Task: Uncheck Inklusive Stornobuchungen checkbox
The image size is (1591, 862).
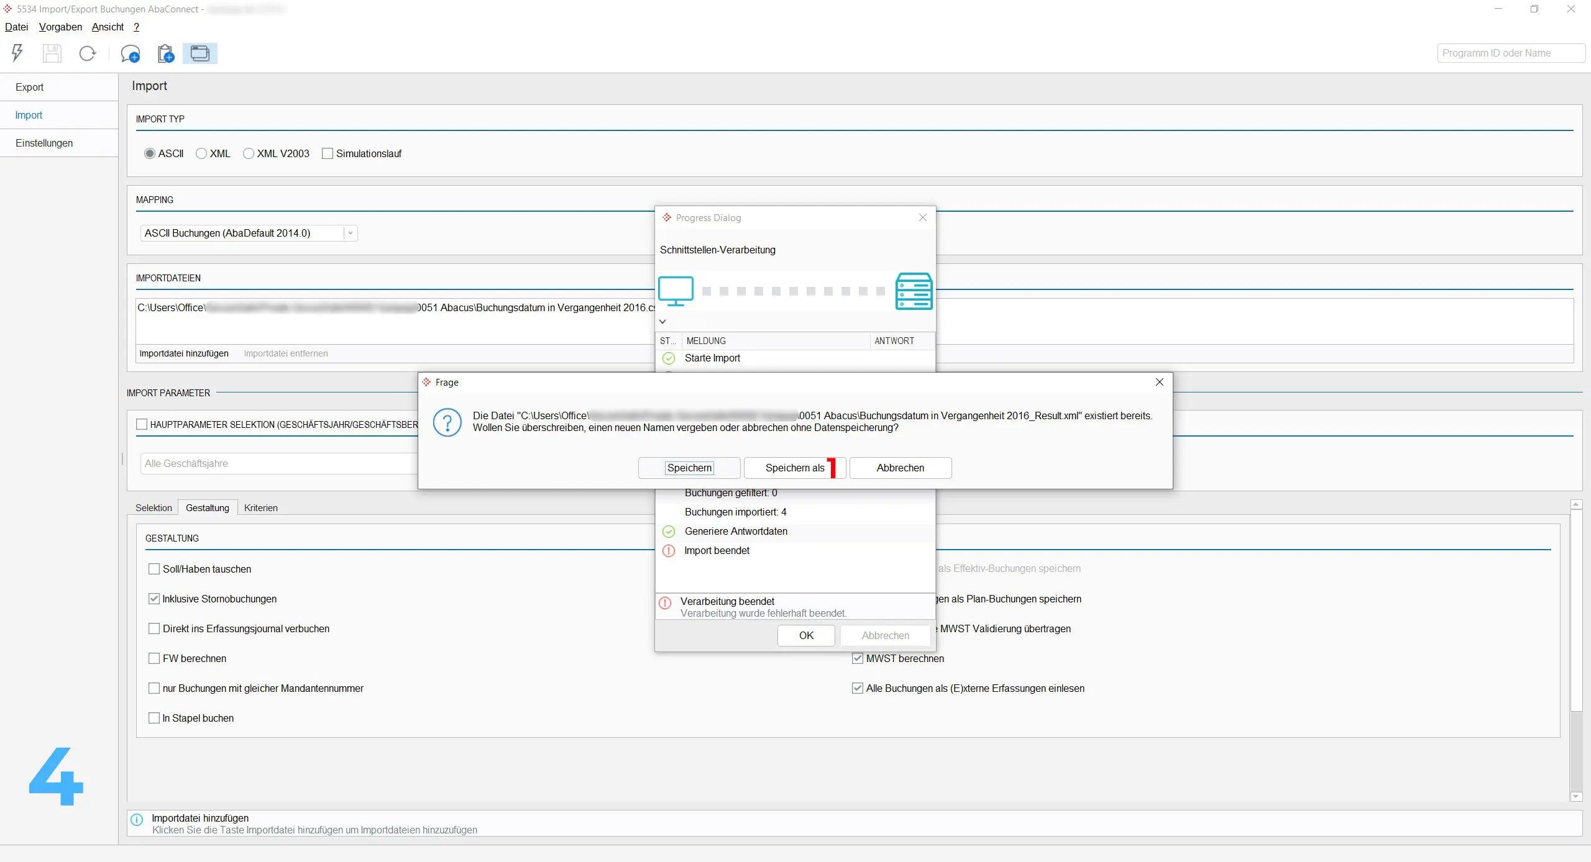Action: [x=154, y=599]
